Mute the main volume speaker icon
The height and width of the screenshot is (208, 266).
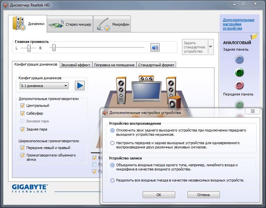click(x=155, y=47)
